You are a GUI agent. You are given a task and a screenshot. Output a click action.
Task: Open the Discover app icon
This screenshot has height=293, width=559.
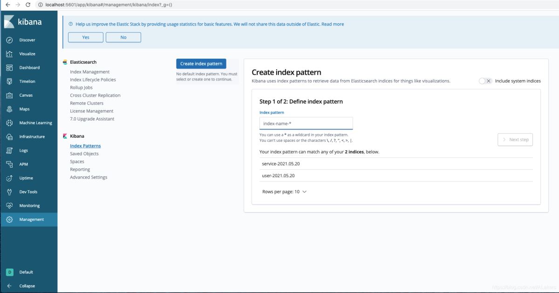point(10,40)
